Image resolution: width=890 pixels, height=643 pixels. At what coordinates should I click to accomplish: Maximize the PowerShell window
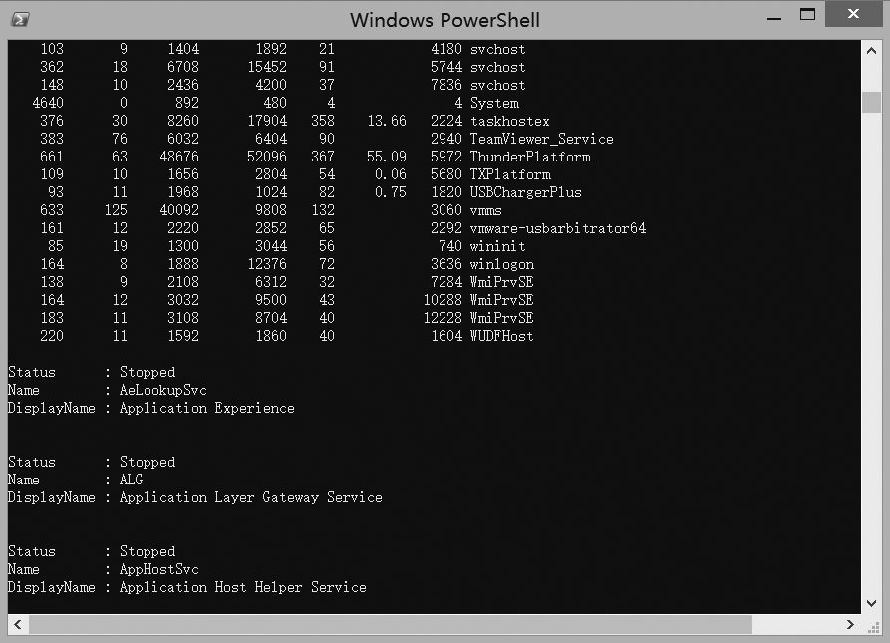click(807, 15)
